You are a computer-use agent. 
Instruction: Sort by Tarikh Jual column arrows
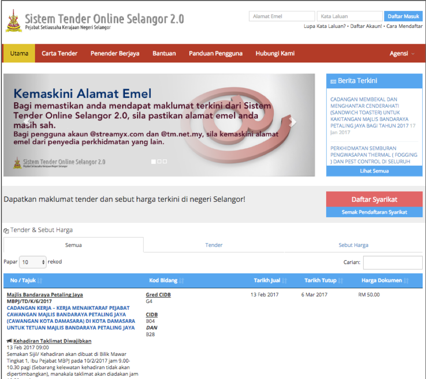click(x=284, y=281)
